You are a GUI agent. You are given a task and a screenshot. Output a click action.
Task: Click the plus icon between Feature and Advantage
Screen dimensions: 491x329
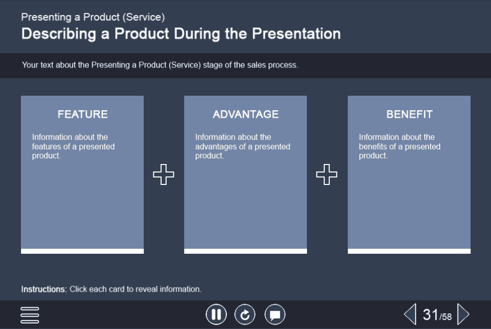click(x=164, y=174)
